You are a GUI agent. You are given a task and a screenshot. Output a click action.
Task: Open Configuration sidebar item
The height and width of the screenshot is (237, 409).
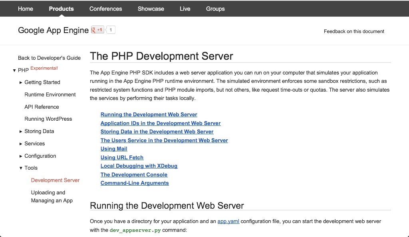[x=40, y=156]
